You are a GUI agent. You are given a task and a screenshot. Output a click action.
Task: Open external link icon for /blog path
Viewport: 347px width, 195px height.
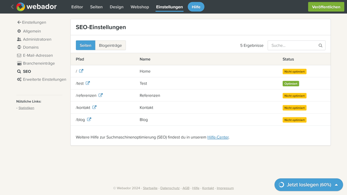[89, 120]
